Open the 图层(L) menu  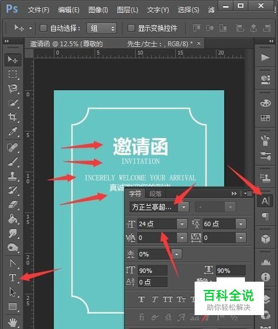pyautogui.click(x=127, y=10)
